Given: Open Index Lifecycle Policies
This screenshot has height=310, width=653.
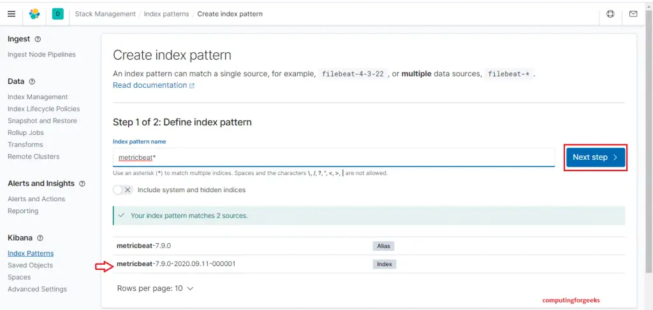Looking at the screenshot, I should pyautogui.click(x=44, y=109).
